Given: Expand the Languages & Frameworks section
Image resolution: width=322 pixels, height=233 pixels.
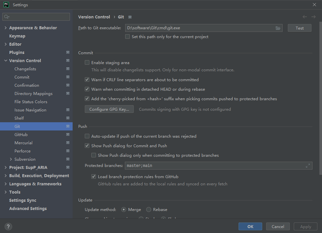Looking at the screenshot, I should click(6, 184).
